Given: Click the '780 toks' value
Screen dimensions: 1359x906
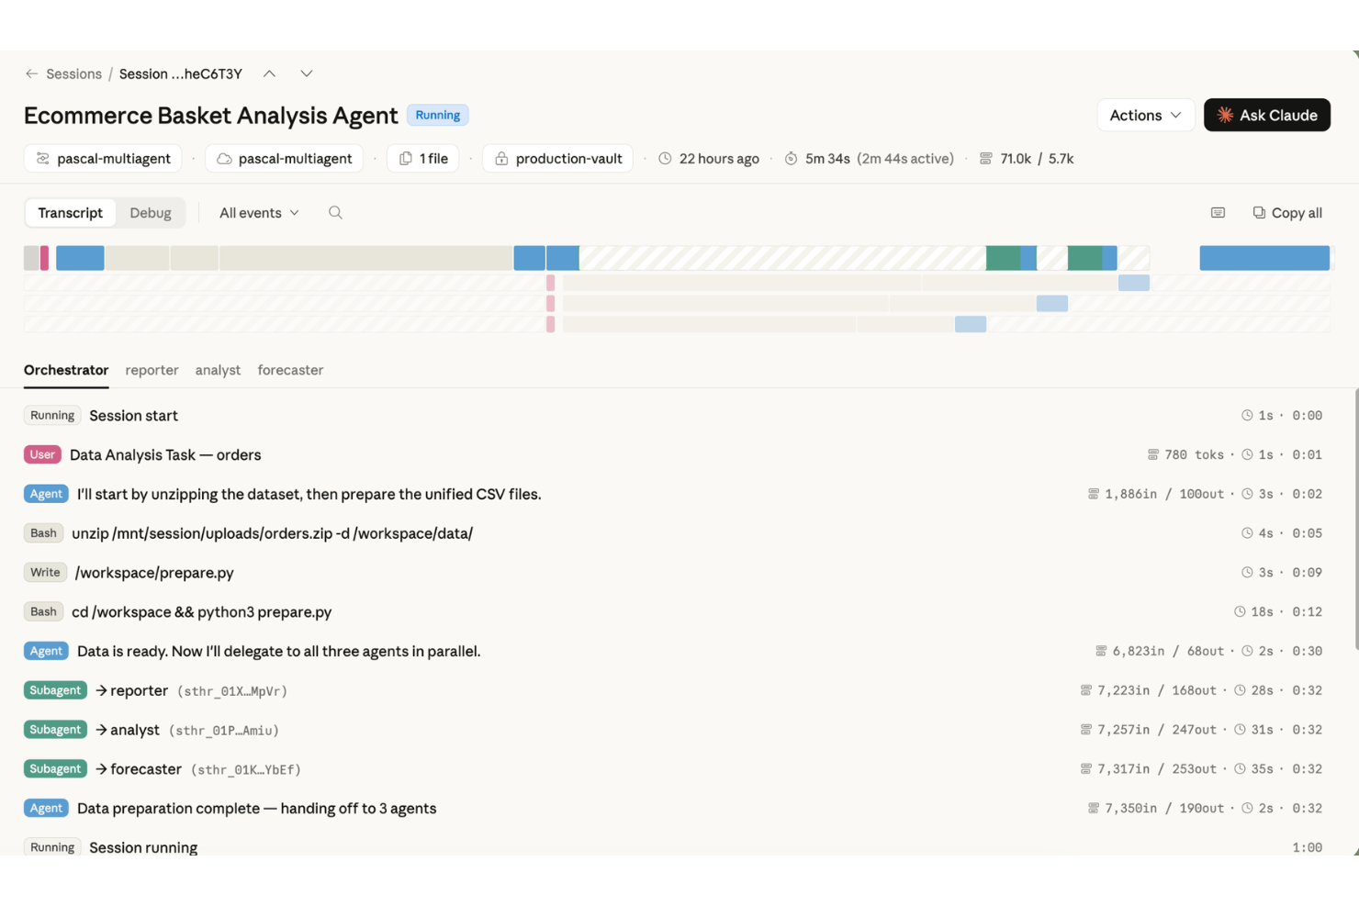Looking at the screenshot, I should (1195, 455).
